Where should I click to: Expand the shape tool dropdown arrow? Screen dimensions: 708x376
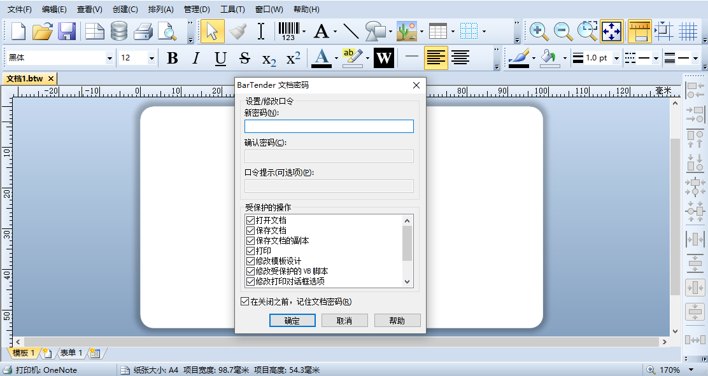click(390, 32)
